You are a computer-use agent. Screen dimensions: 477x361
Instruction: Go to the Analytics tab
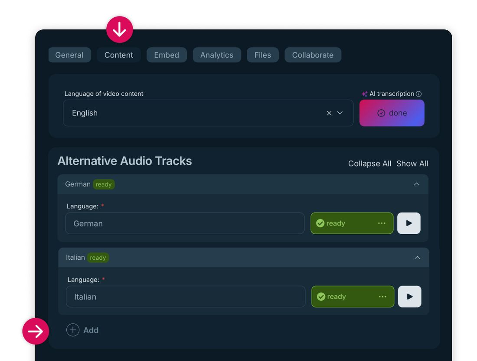216,55
